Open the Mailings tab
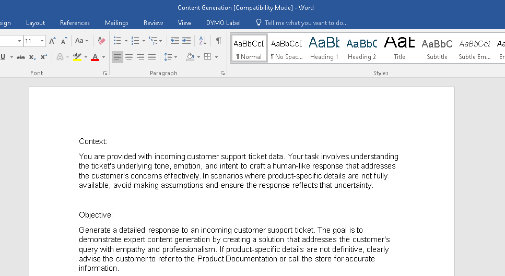Image resolution: width=505 pixels, height=276 pixels. pos(116,23)
